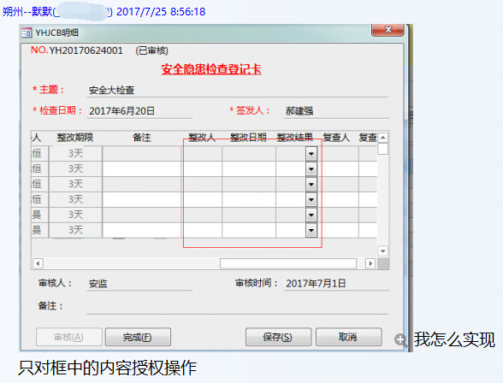Click the 保存(S) button
This screenshot has width=503, height=383.
(x=278, y=337)
